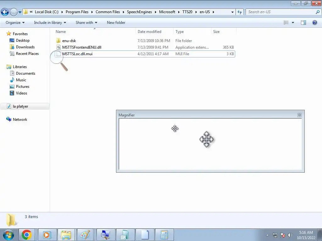Open the view options dropdown arrow
The image size is (322, 241).
tap(293, 23)
